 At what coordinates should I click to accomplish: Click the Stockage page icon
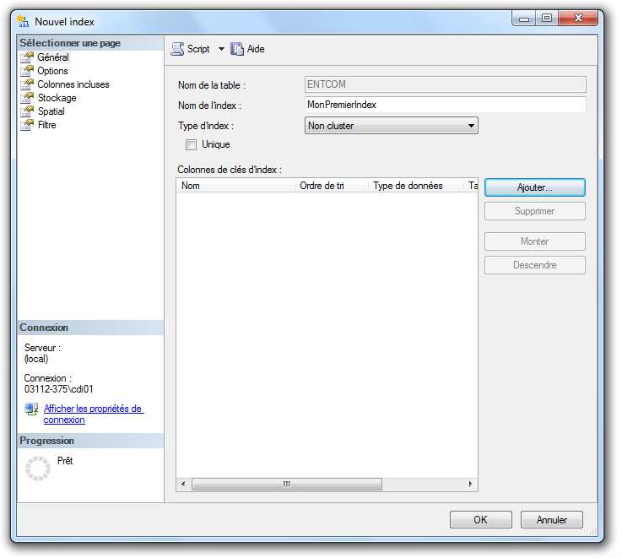coord(27,98)
